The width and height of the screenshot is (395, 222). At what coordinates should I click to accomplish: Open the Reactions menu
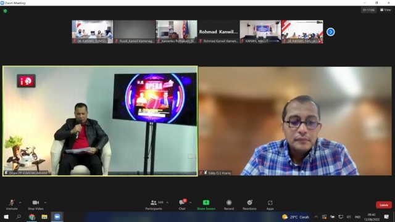point(249,205)
